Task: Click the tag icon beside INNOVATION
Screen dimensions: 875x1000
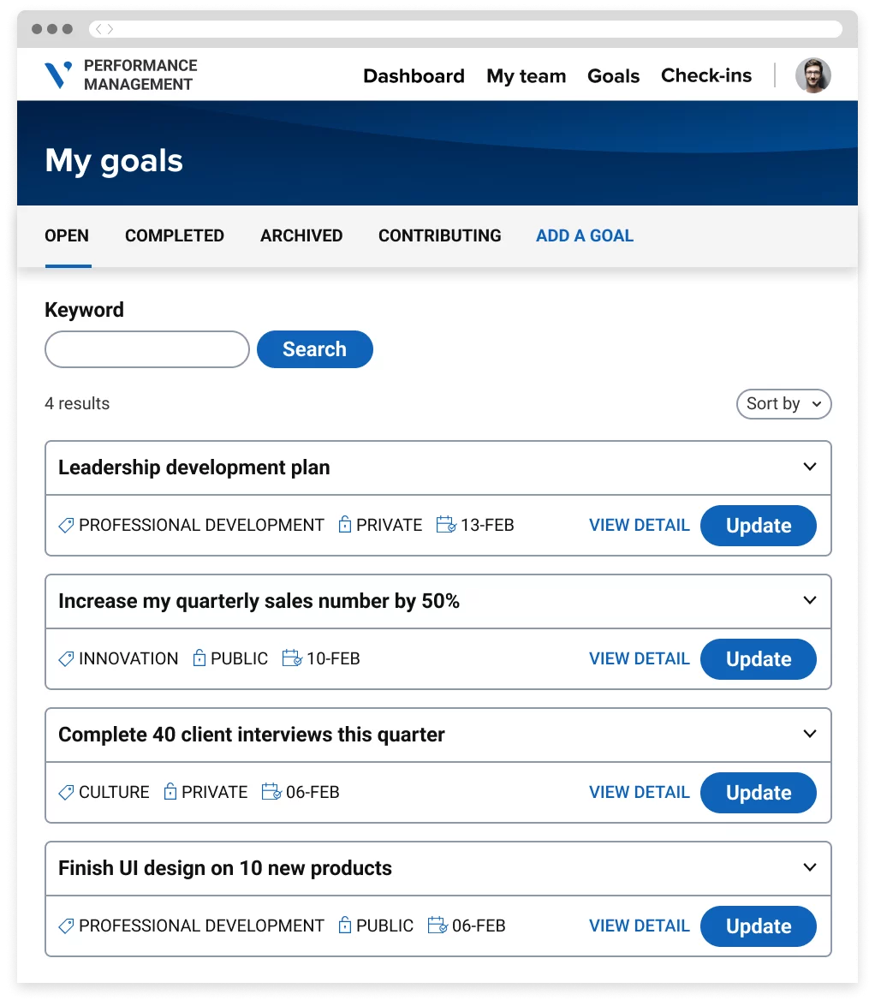Action: (x=66, y=658)
